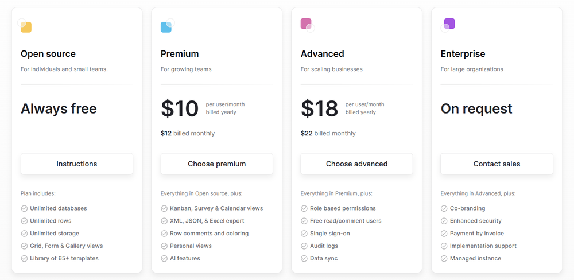Click checkmark icon next to AI features
This screenshot has height=280, width=574.
click(x=164, y=258)
